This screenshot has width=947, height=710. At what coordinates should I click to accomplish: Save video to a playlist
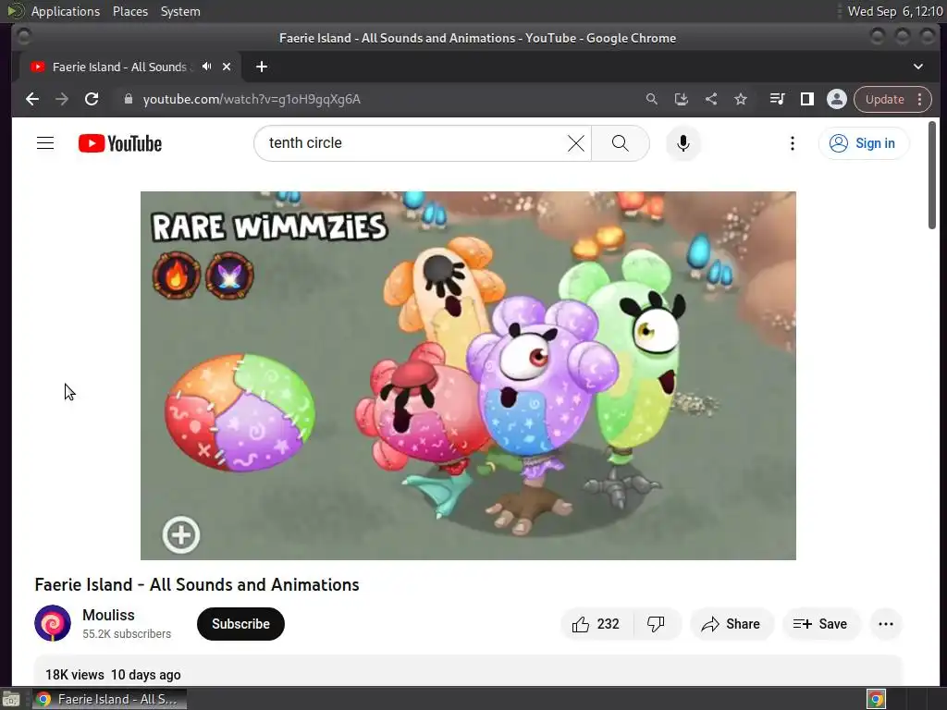point(820,624)
